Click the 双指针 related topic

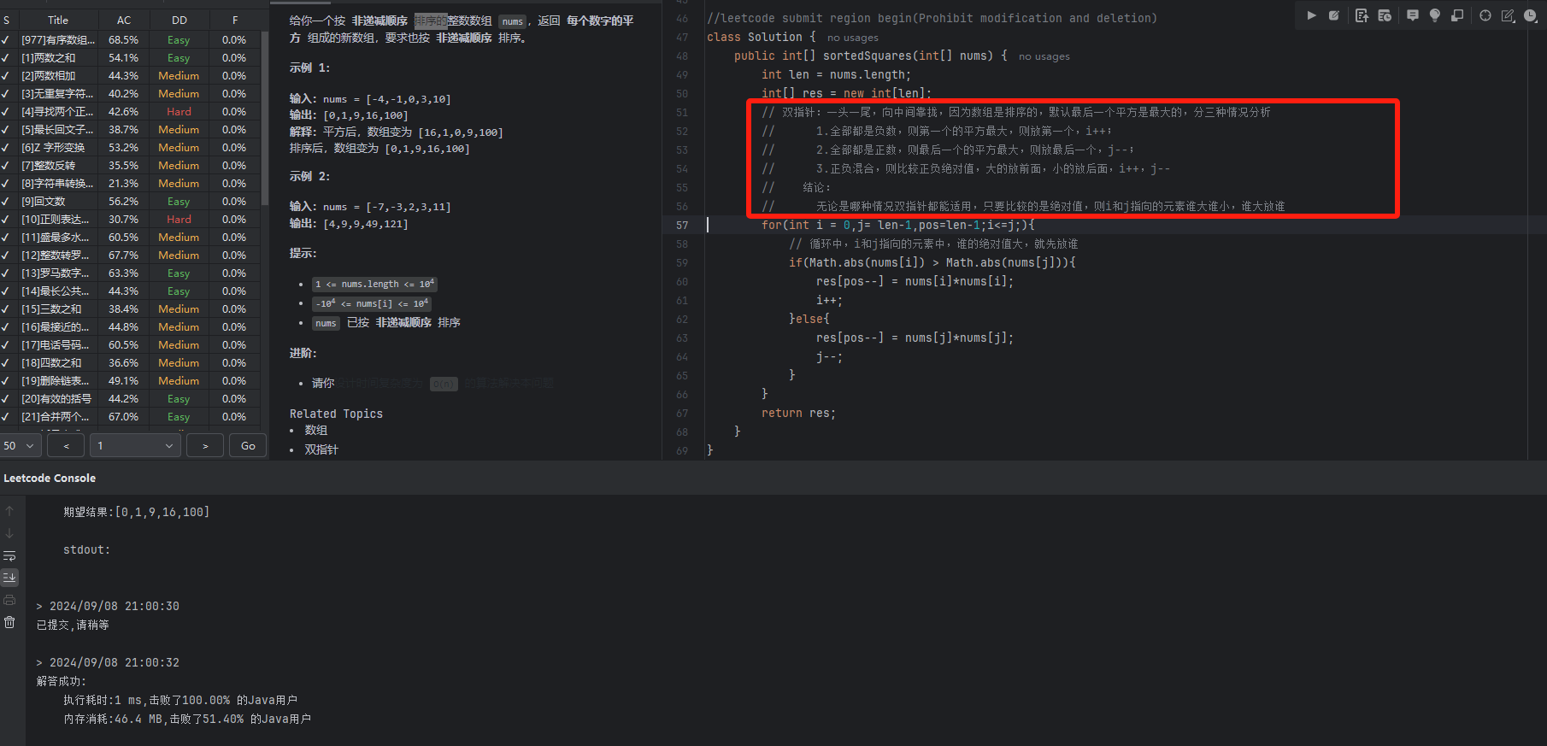pyautogui.click(x=321, y=449)
